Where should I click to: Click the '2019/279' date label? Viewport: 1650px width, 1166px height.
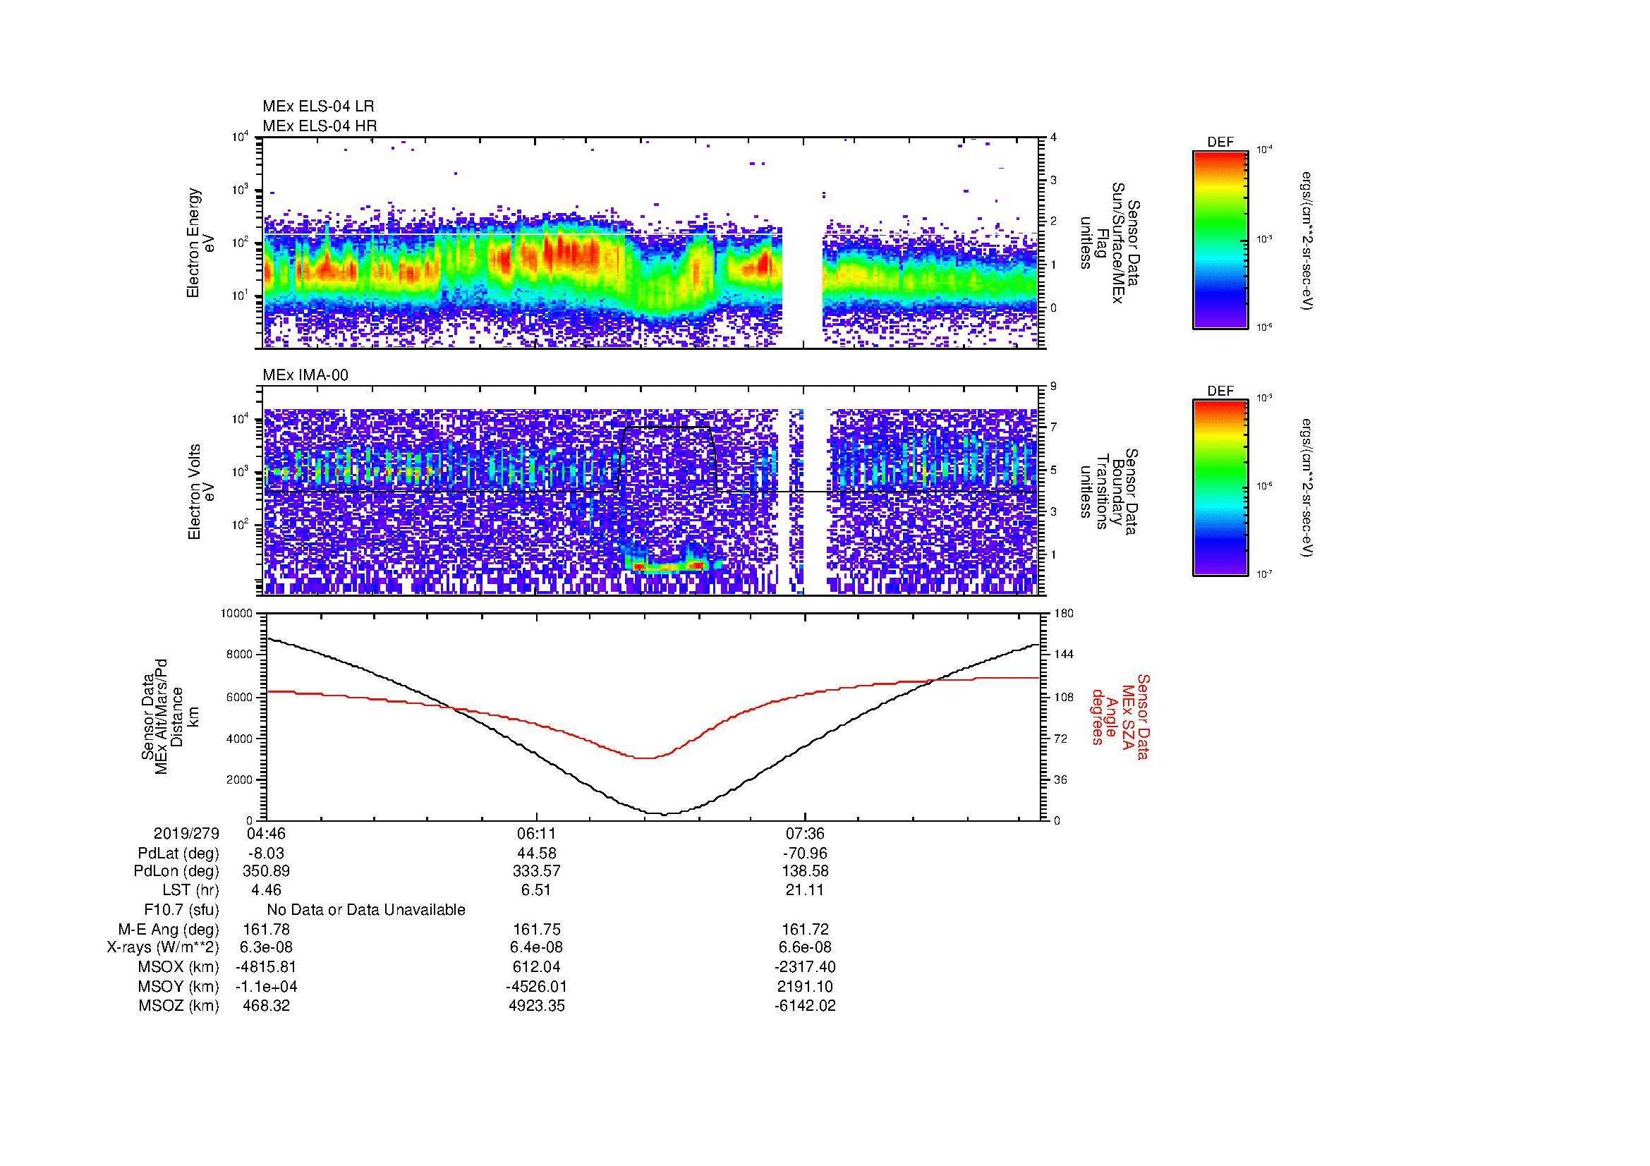(186, 834)
